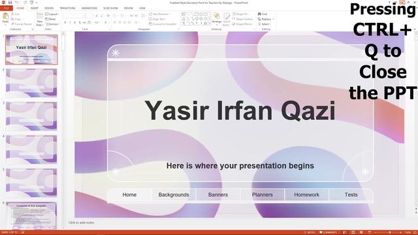
Task: Click the Convert to SmartArt command
Action: pyautogui.click(x=163, y=24)
